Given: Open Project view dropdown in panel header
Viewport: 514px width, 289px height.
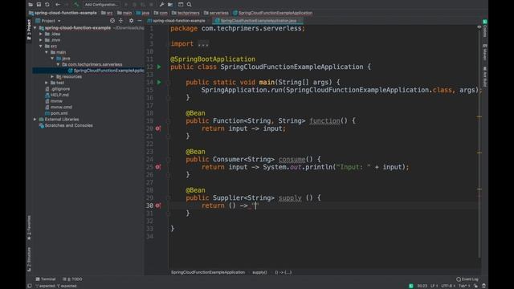Looking at the screenshot, I should point(48,21).
